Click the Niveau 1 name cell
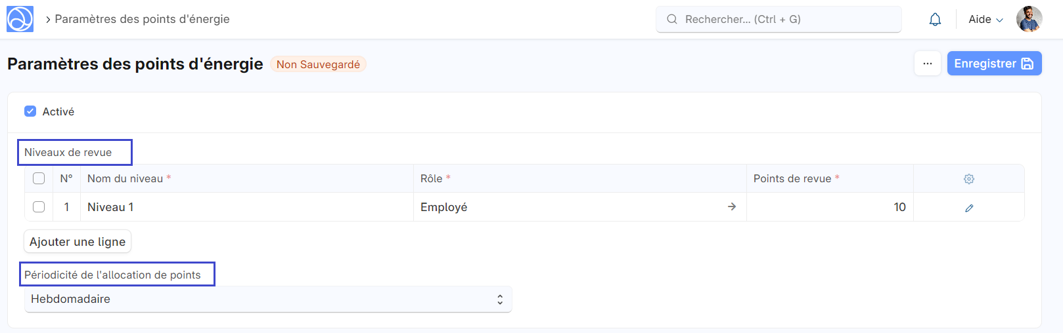Viewport: 1063px width, 333px height. pyautogui.click(x=246, y=207)
